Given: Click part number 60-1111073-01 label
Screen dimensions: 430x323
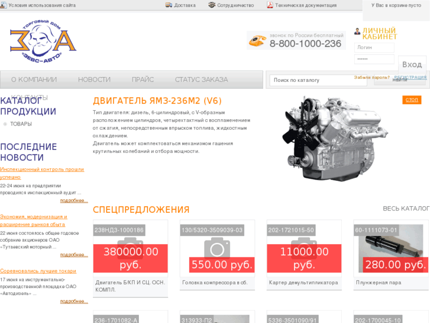Looking at the screenshot, I should pos(376,230).
